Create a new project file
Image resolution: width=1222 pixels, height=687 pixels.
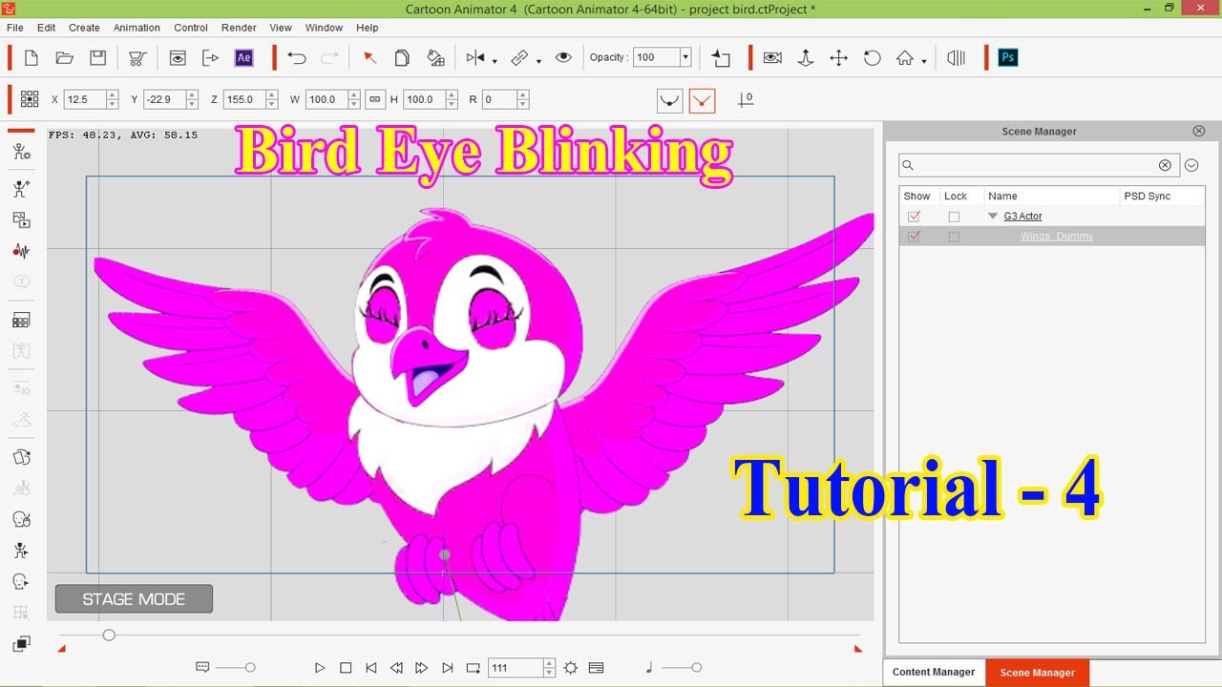pos(32,58)
